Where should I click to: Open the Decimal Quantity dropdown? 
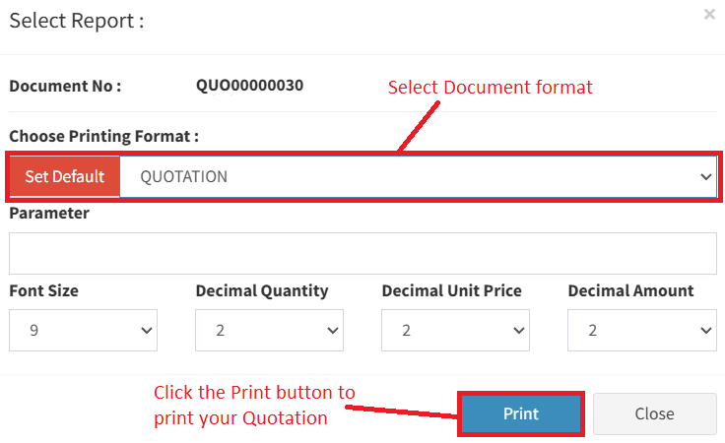click(x=269, y=330)
